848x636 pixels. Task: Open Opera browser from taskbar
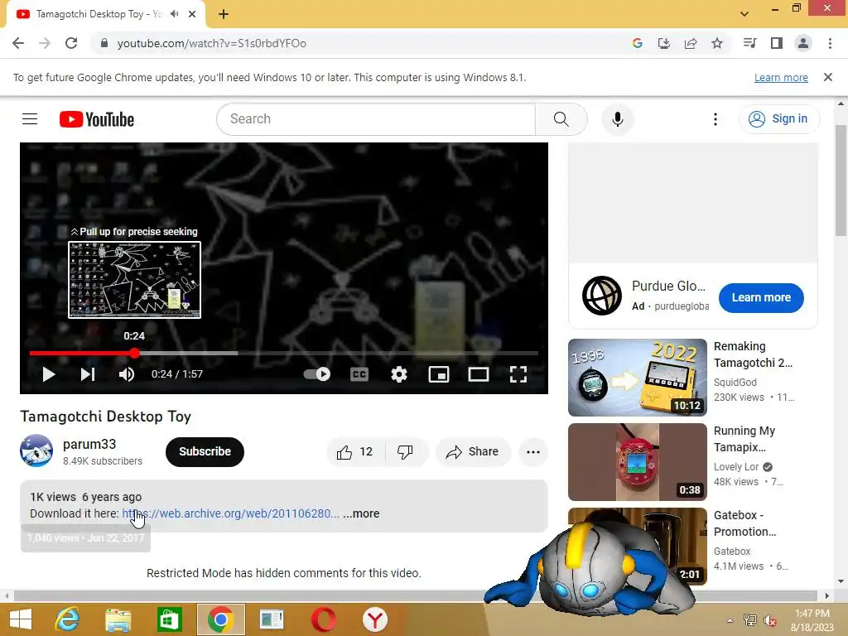(324, 619)
